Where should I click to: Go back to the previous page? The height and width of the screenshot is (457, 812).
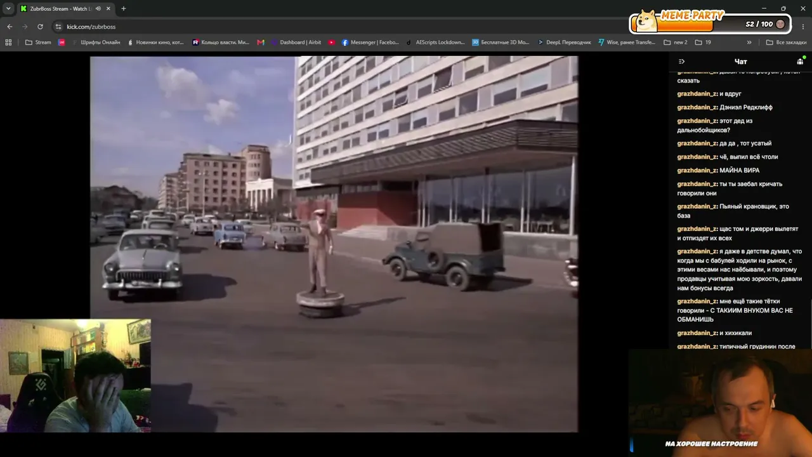pyautogui.click(x=10, y=27)
